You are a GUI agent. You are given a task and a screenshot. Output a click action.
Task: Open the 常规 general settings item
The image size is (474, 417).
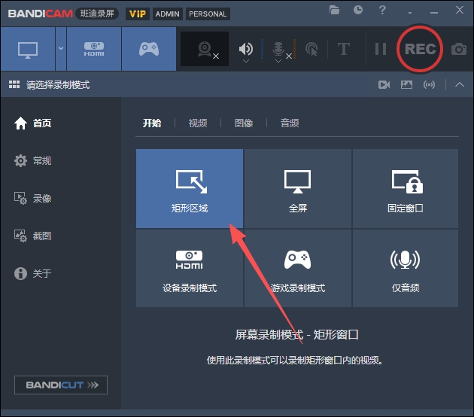33,160
